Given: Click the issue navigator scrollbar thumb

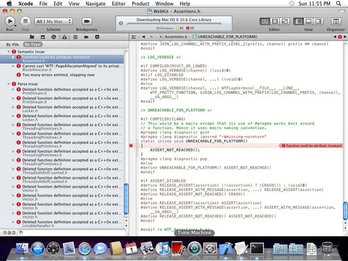Looking at the screenshot, I should tap(126, 199).
